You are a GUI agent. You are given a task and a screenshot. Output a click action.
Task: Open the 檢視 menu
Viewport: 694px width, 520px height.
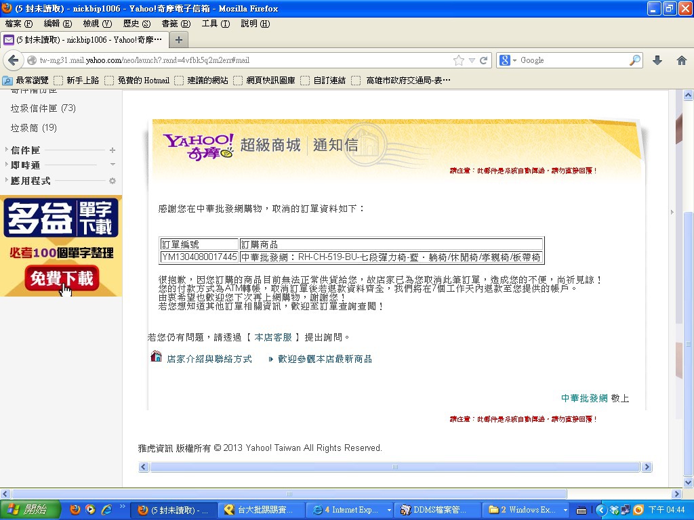point(98,24)
